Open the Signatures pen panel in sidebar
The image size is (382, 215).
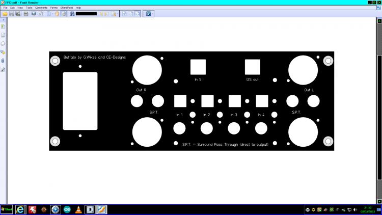[3, 69]
